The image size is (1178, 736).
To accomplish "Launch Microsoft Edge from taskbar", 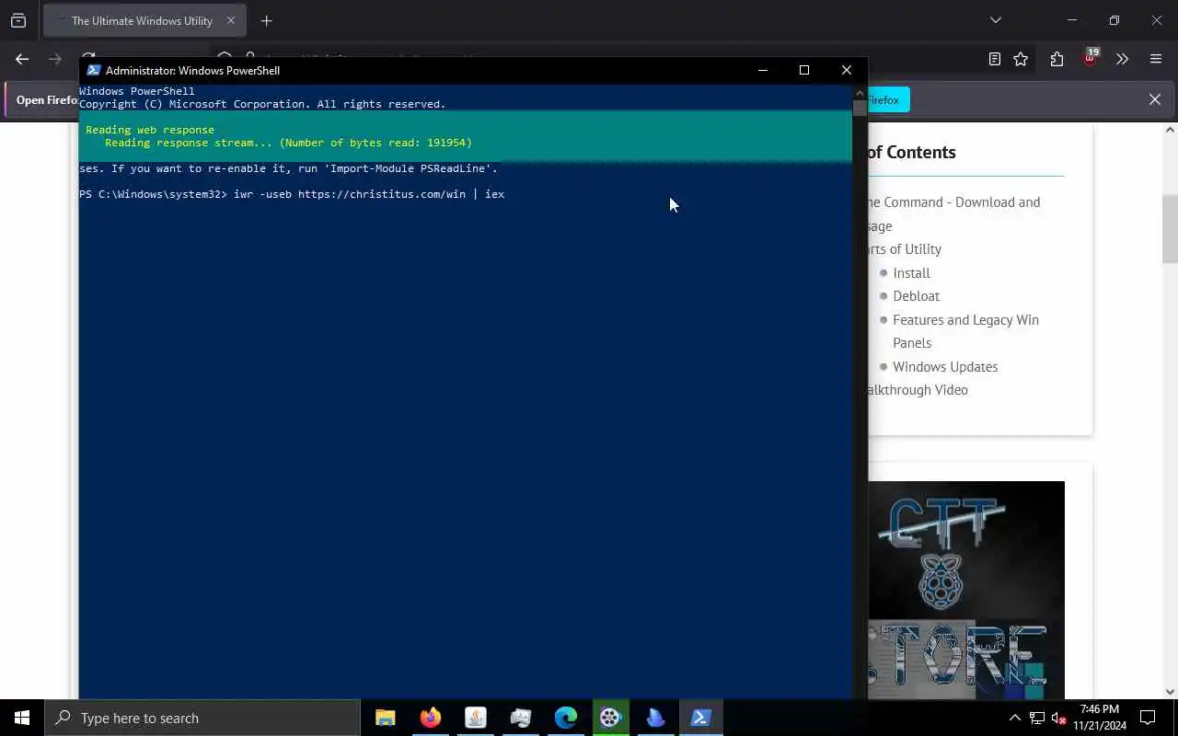I will point(566,718).
